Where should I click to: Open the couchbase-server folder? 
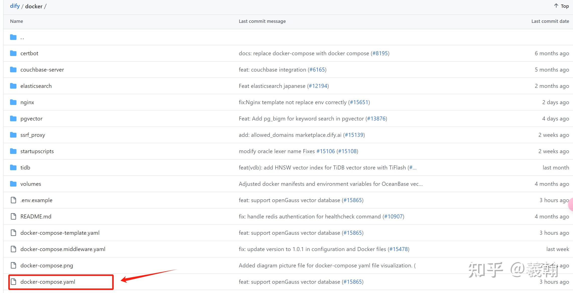(x=42, y=70)
